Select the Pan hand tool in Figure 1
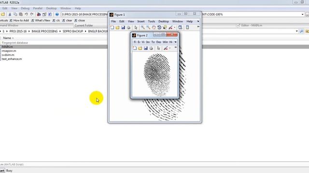This screenshot has width=309, height=173. [154, 27]
